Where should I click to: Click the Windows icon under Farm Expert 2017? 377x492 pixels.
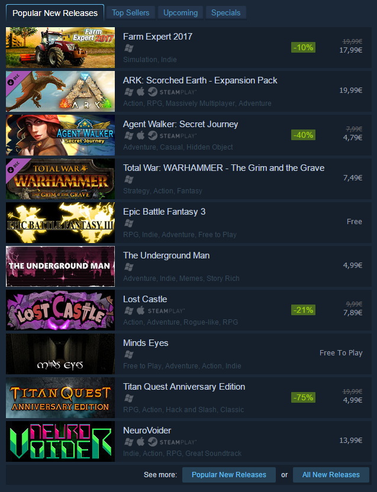tap(129, 48)
